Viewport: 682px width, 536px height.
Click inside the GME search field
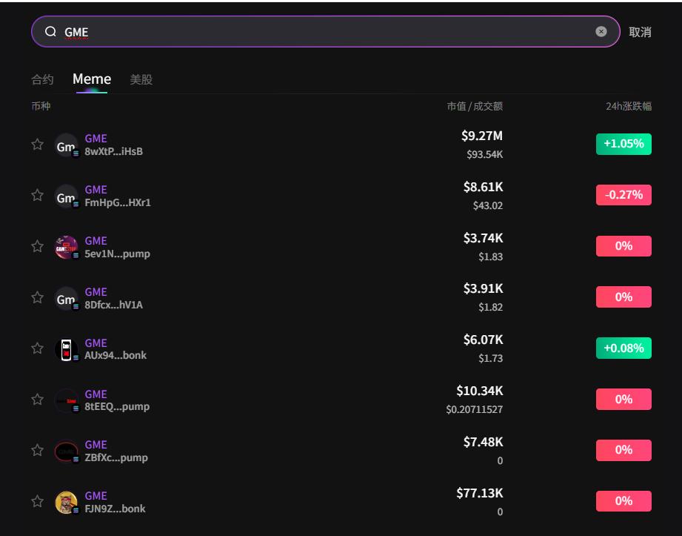click(x=326, y=32)
